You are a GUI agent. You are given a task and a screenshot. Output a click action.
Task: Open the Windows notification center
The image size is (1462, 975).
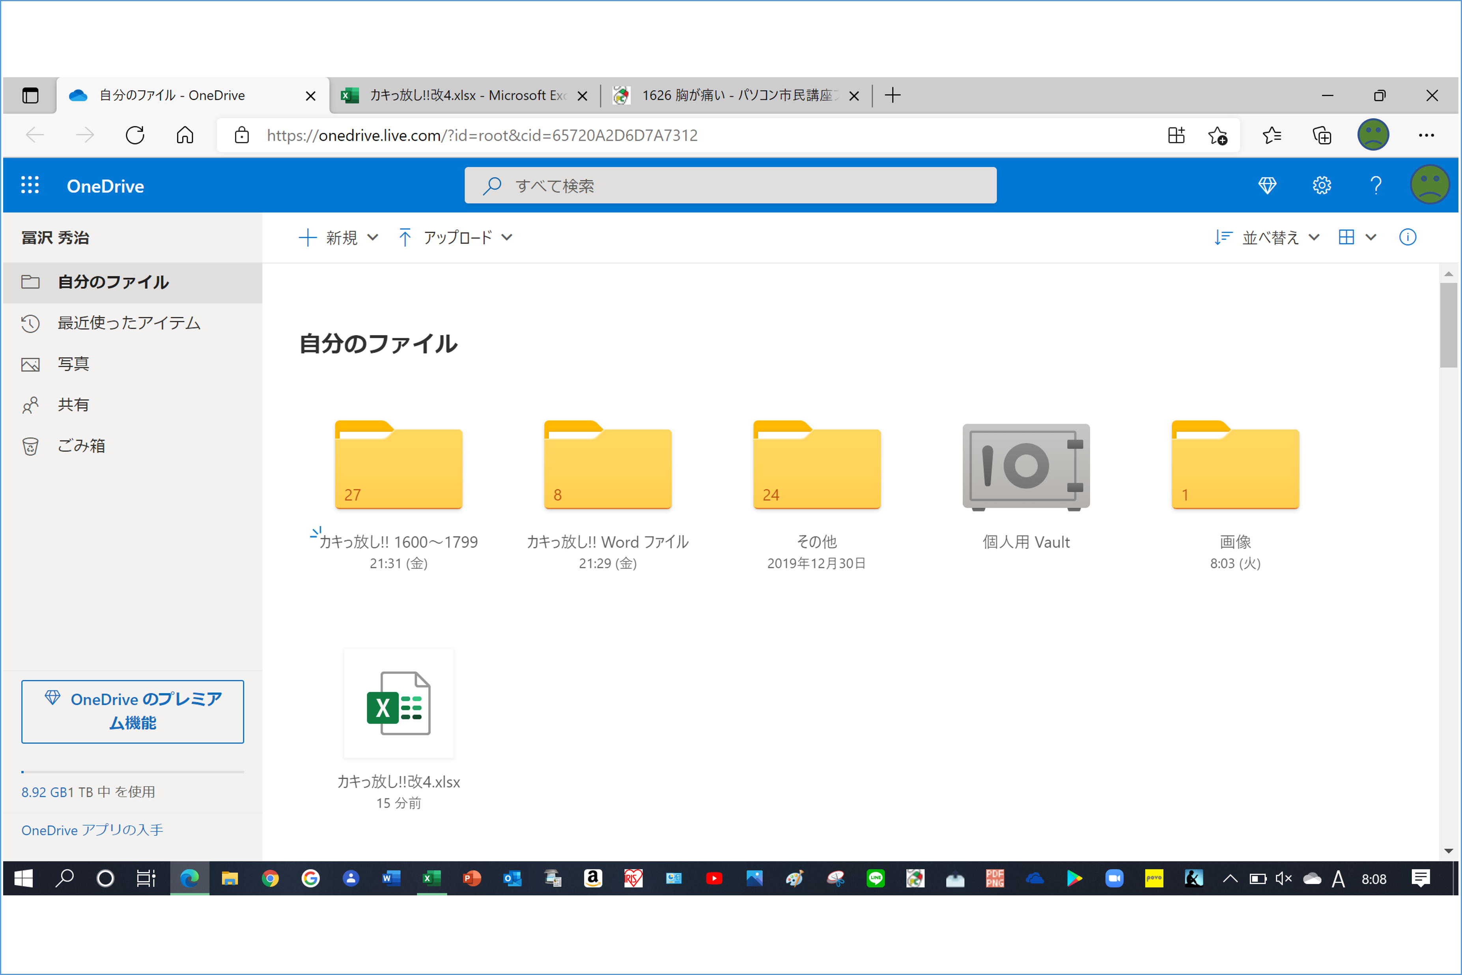tap(1420, 878)
